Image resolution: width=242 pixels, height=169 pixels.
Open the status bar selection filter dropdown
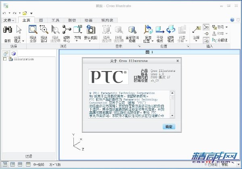click(x=239, y=165)
